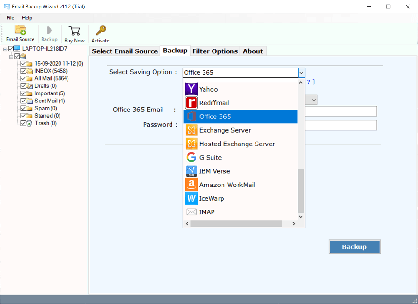418x304 pixels.
Task: Uncheck the All Mail (5864) checkbox
Action: 23,78
